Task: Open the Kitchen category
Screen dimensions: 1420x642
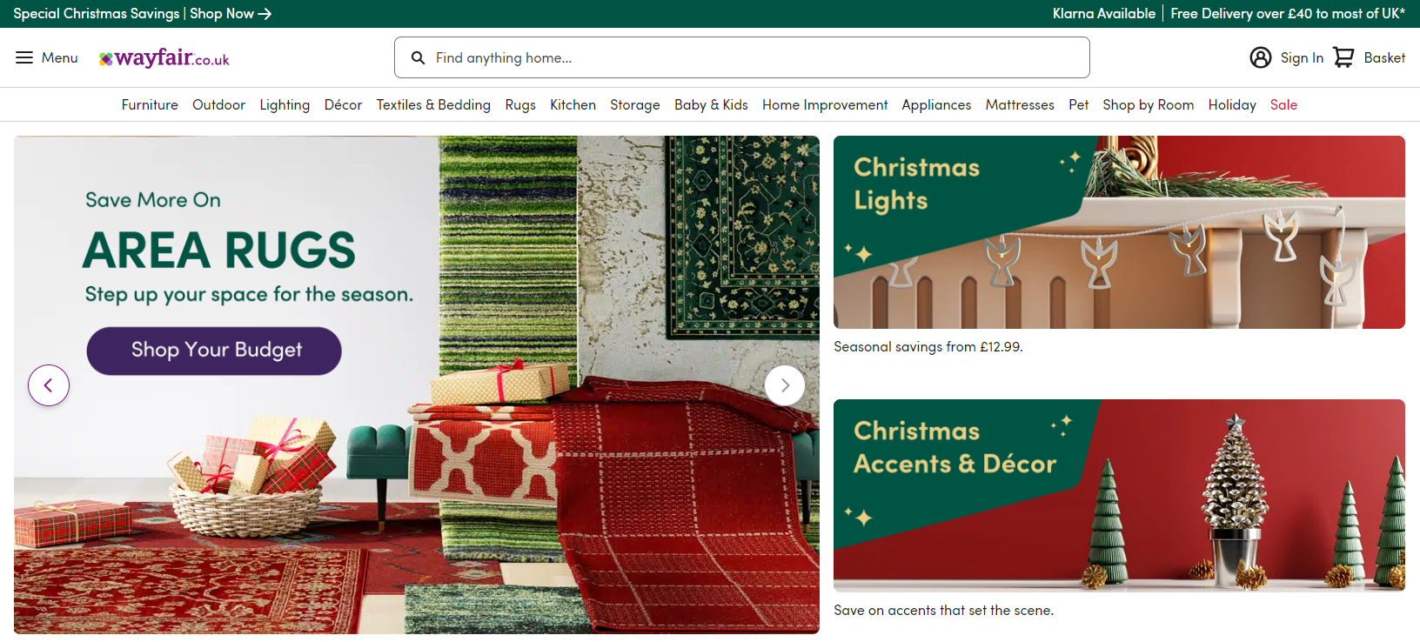Action: (x=573, y=104)
